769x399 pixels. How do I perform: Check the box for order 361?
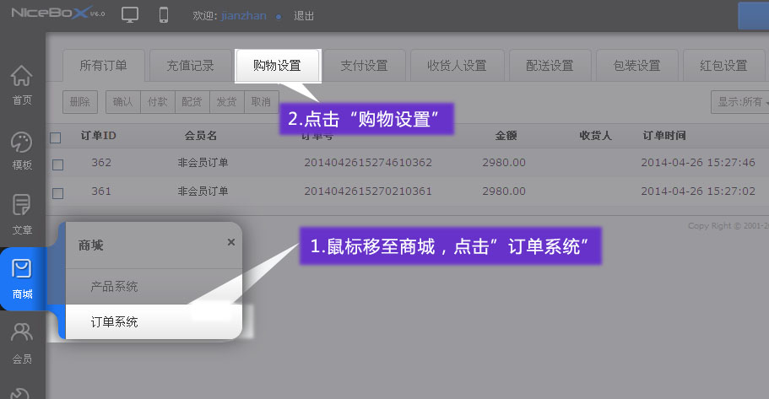57,193
